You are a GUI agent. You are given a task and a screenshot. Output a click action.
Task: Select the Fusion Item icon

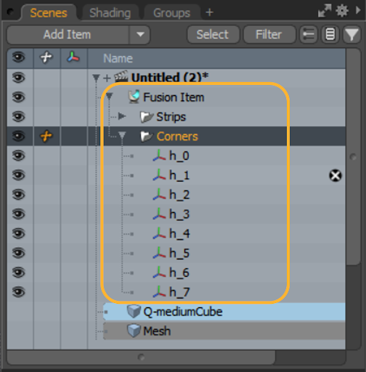coord(134,97)
